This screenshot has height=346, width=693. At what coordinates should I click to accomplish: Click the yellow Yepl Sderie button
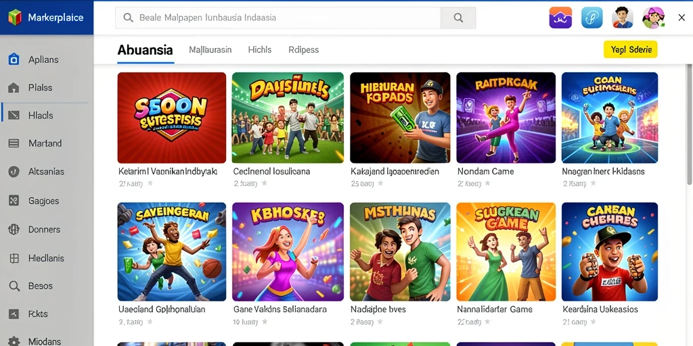(631, 50)
